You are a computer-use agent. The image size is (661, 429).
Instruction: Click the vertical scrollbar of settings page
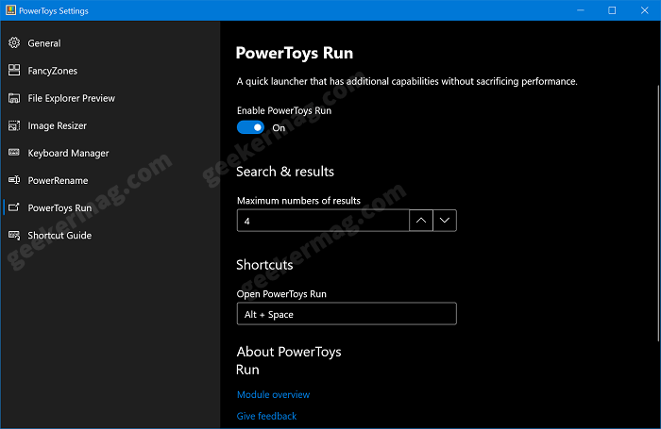[x=658, y=213]
